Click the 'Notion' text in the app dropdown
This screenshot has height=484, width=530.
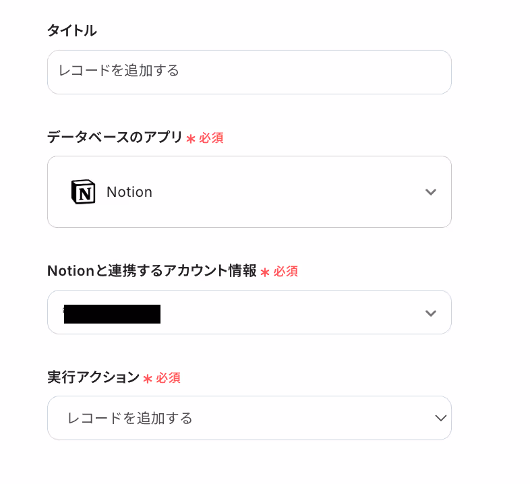click(129, 192)
